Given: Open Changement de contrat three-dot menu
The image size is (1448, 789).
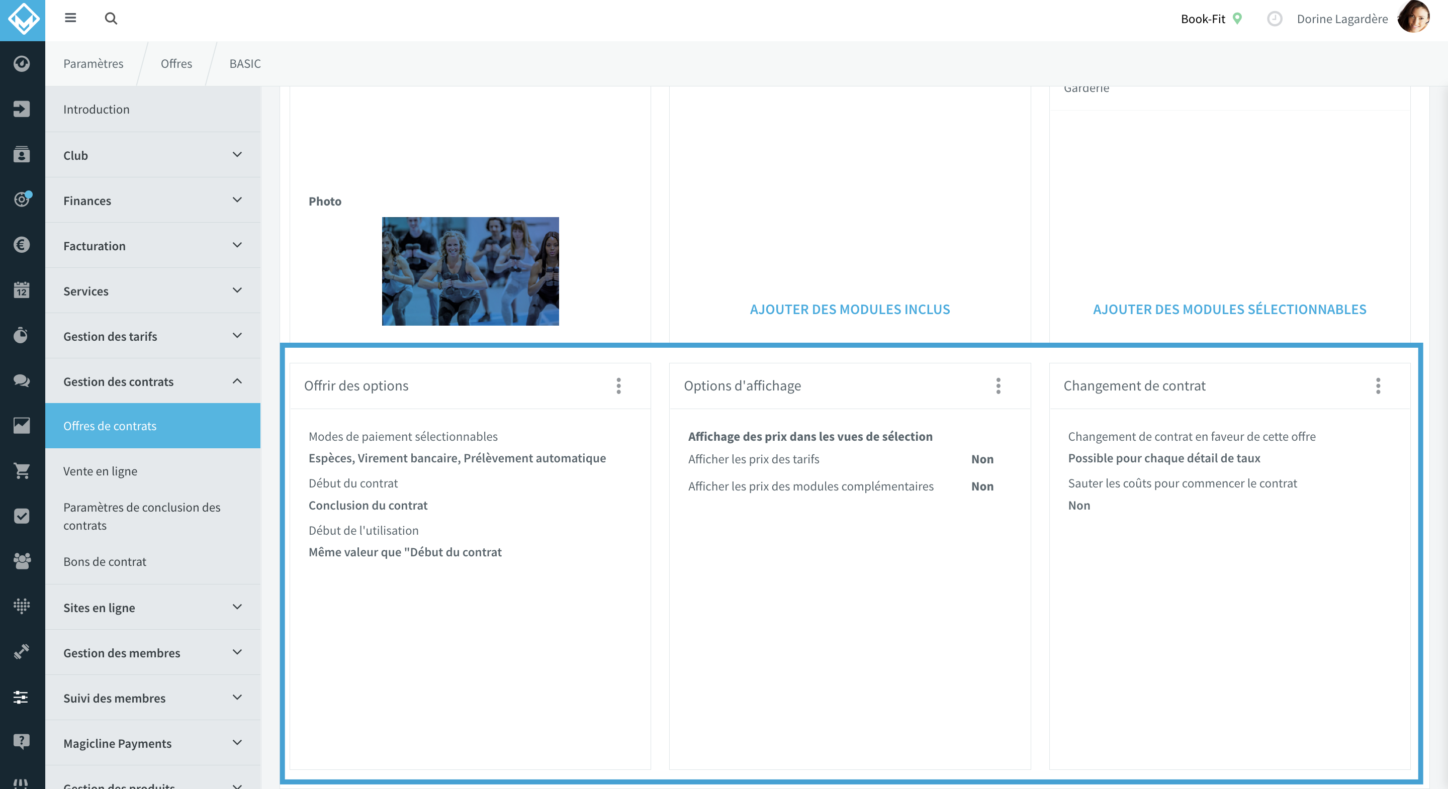Looking at the screenshot, I should tap(1378, 386).
